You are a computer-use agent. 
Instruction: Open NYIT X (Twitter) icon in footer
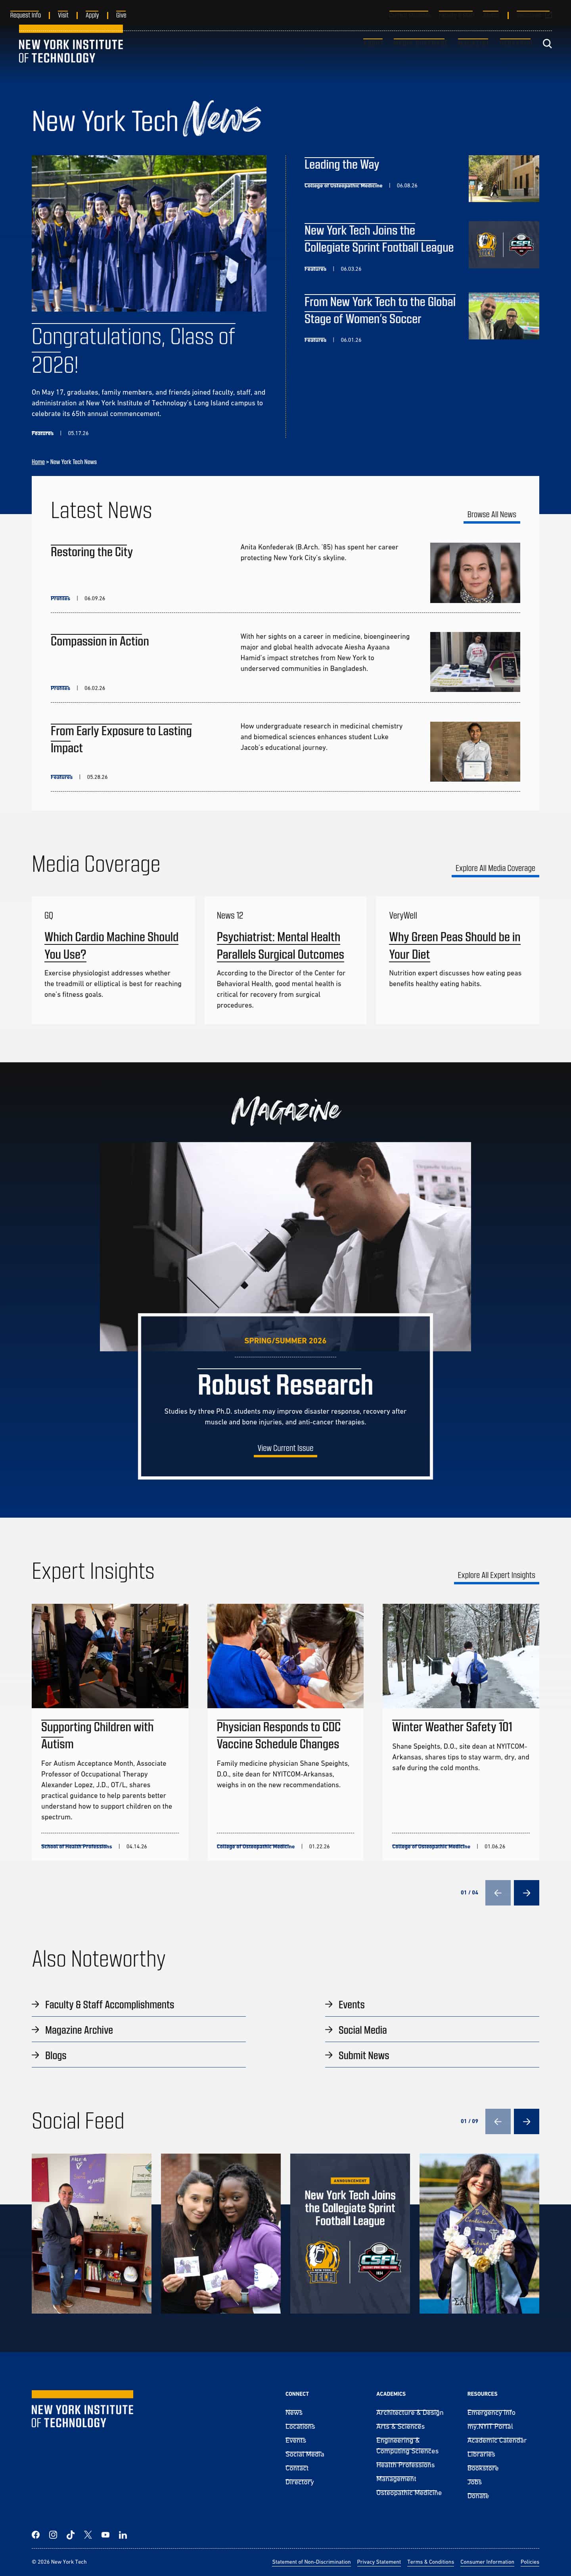coord(88,2535)
